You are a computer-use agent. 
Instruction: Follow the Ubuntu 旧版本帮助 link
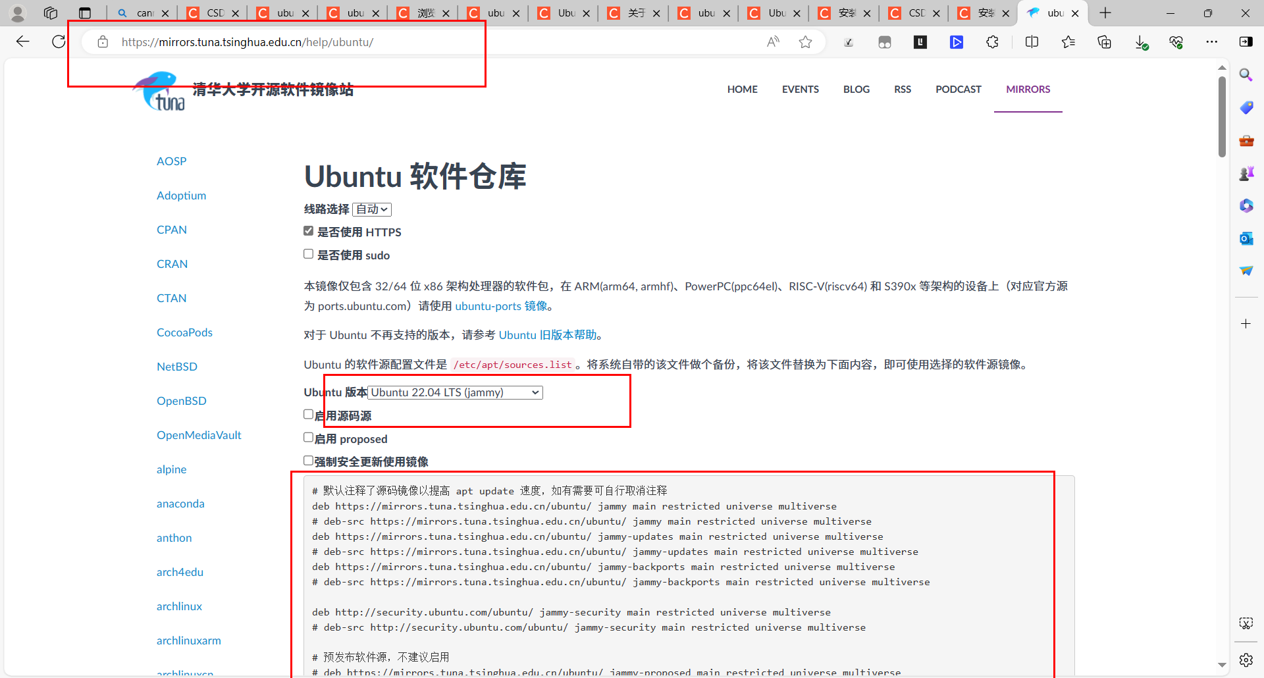[548, 335]
